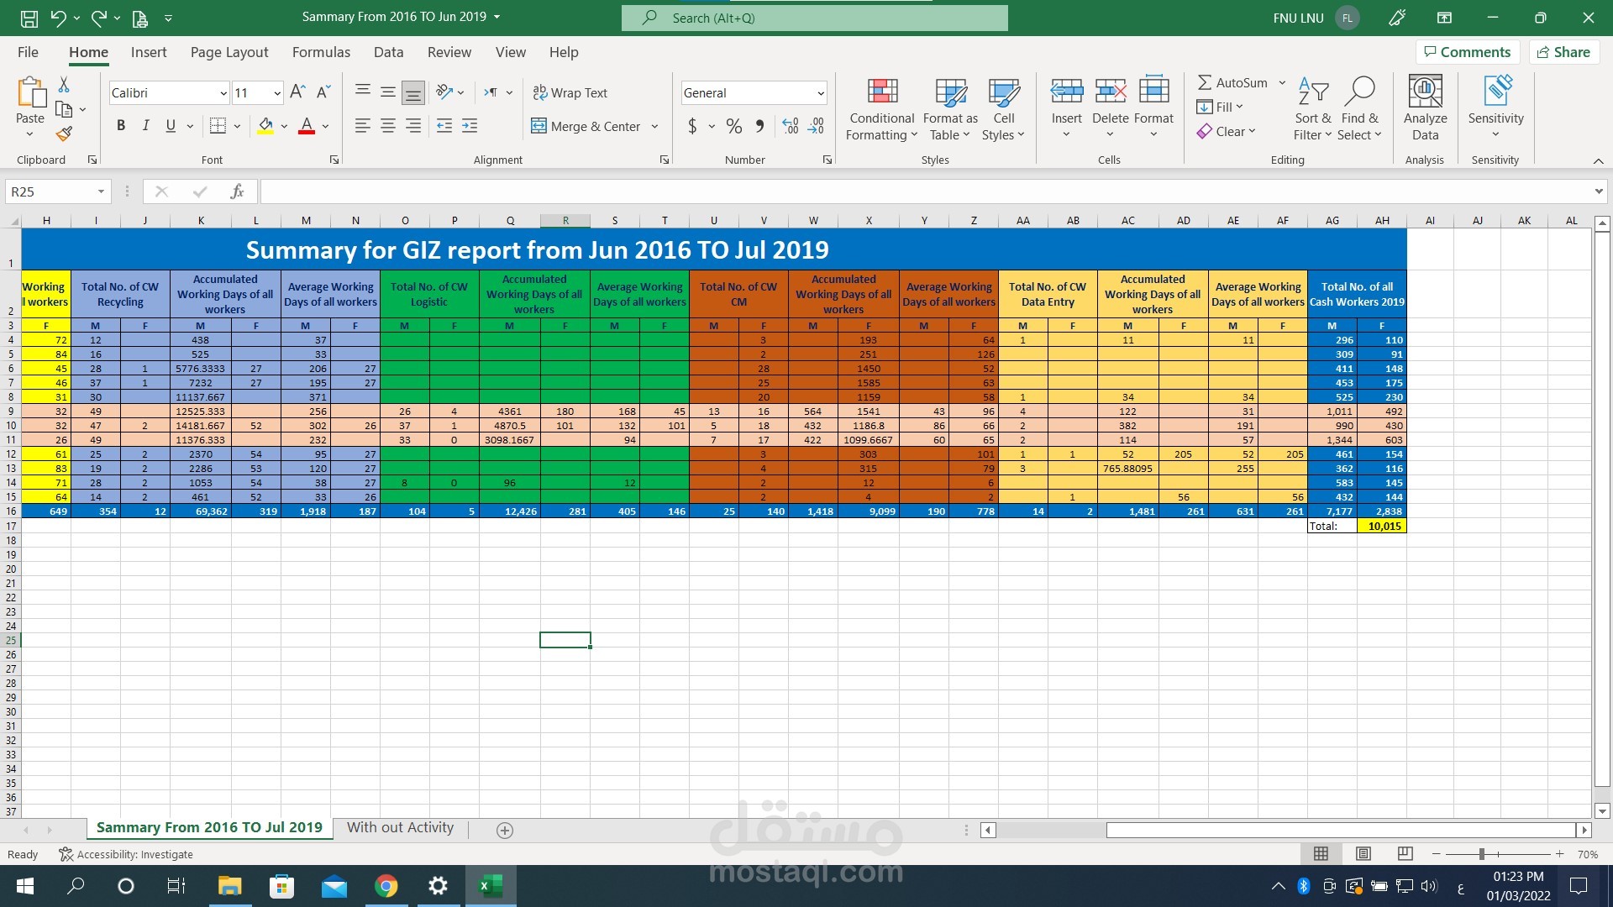This screenshot has height=907, width=1613.
Task: Open the Name Box dropdown arrow
Action: pyautogui.click(x=101, y=191)
